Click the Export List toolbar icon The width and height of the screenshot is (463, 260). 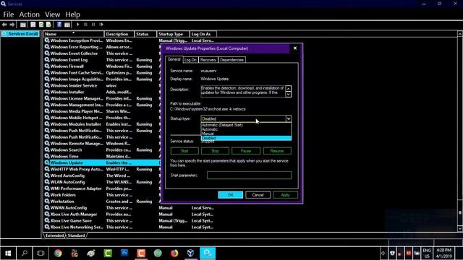click(48, 25)
